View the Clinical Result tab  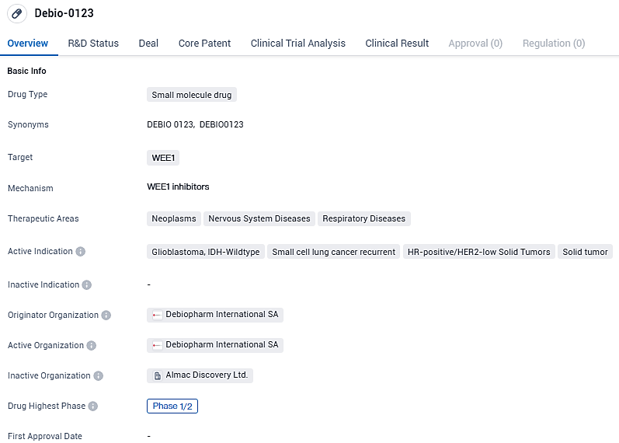tap(397, 44)
